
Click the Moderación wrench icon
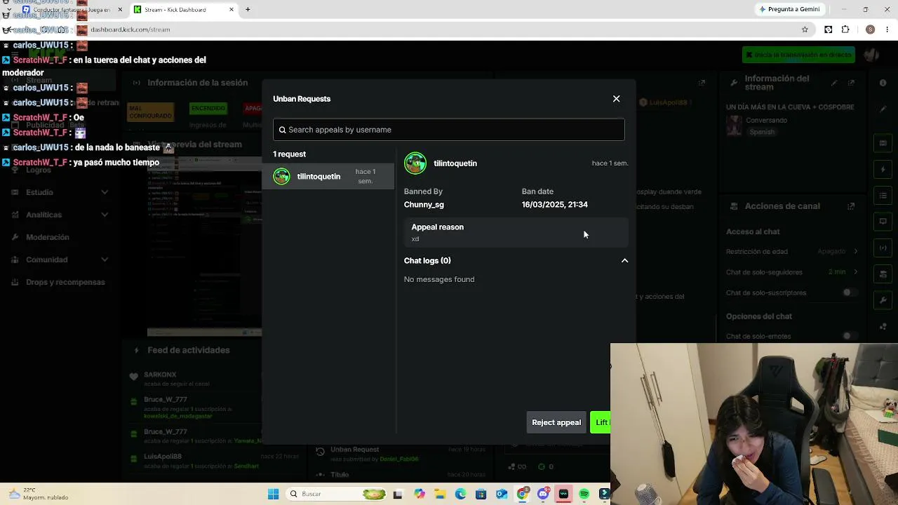pos(15,237)
